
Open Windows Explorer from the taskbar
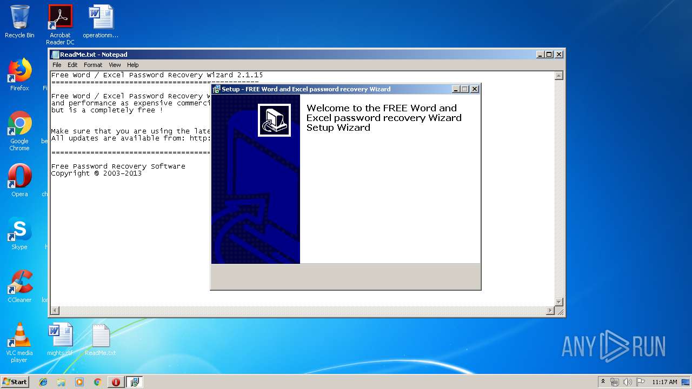click(x=61, y=382)
